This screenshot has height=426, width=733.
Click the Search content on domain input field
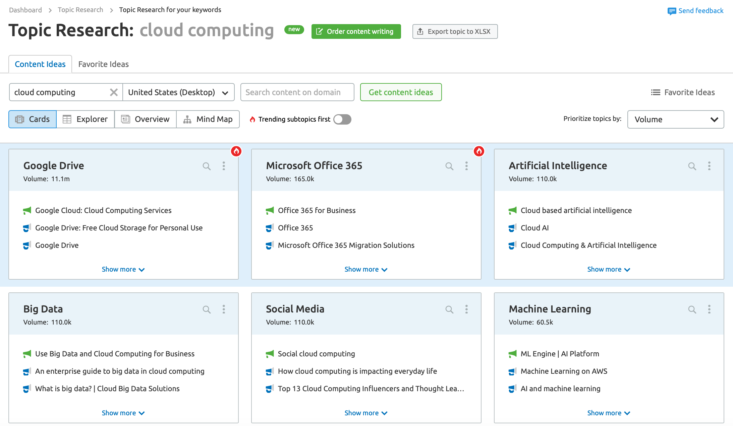297,92
